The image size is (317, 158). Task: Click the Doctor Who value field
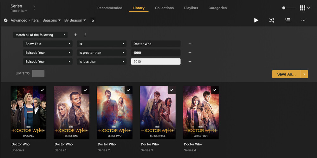pyautogui.click(x=156, y=44)
